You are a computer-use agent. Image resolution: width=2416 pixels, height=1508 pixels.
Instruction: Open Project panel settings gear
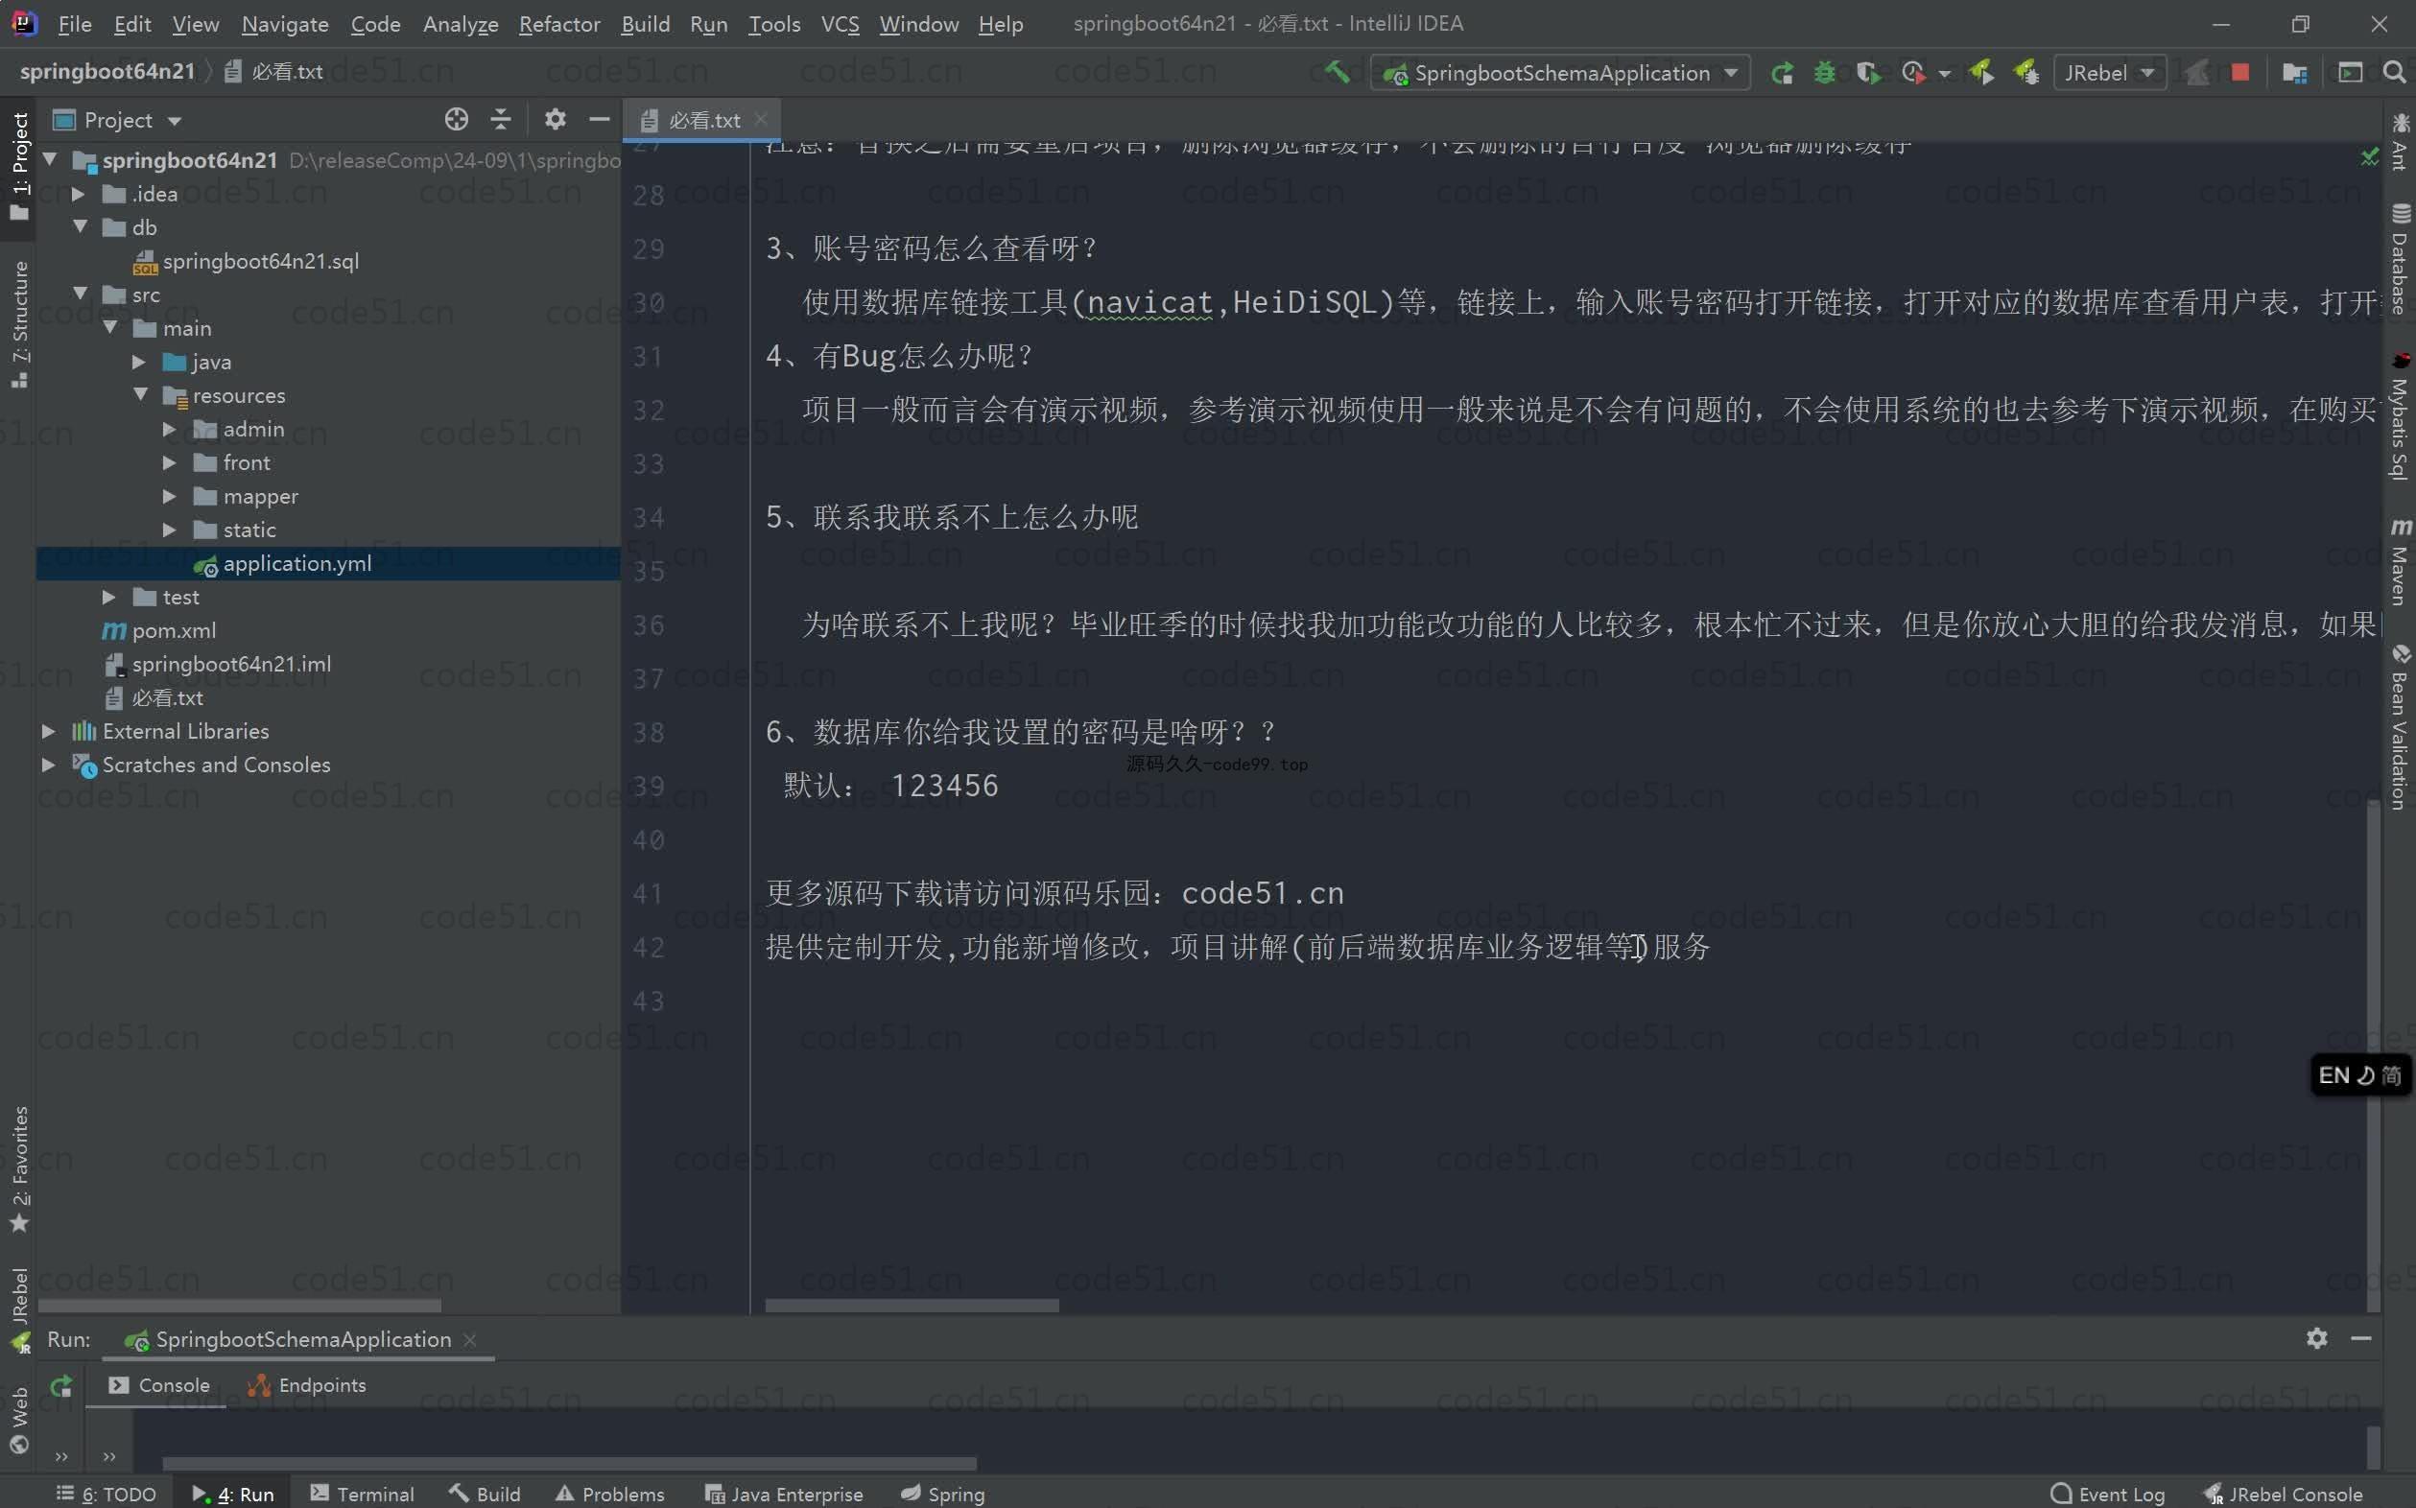(x=555, y=120)
